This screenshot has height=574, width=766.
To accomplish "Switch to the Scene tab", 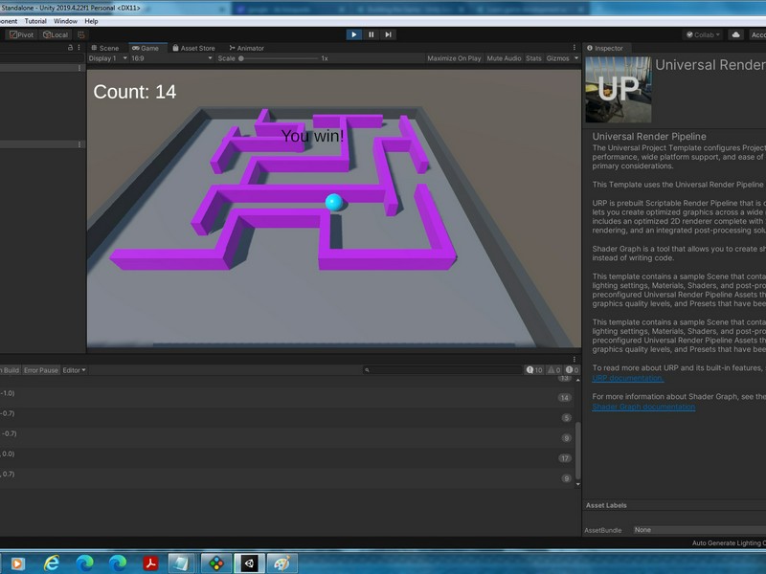I will pyautogui.click(x=108, y=47).
